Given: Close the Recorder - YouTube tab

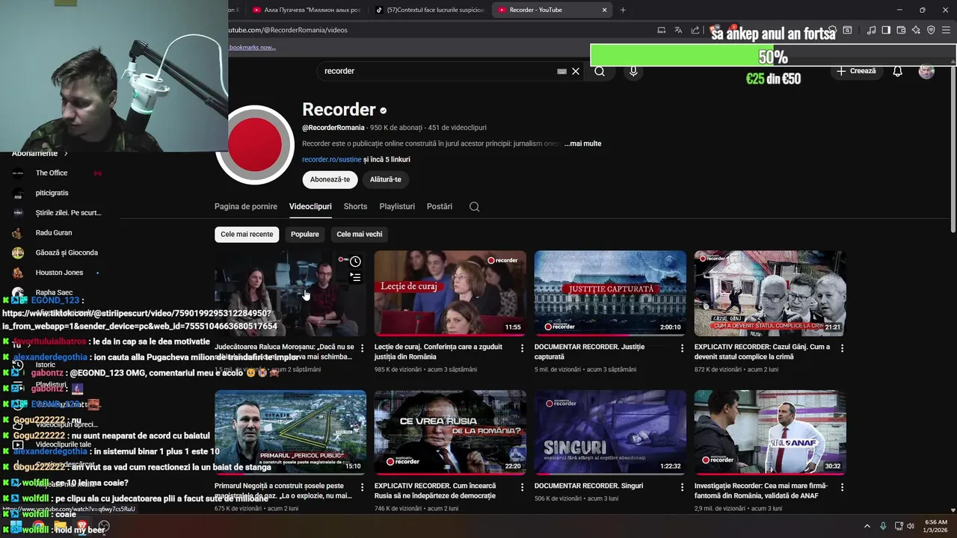Looking at the screenshot, I should point(604,10).
